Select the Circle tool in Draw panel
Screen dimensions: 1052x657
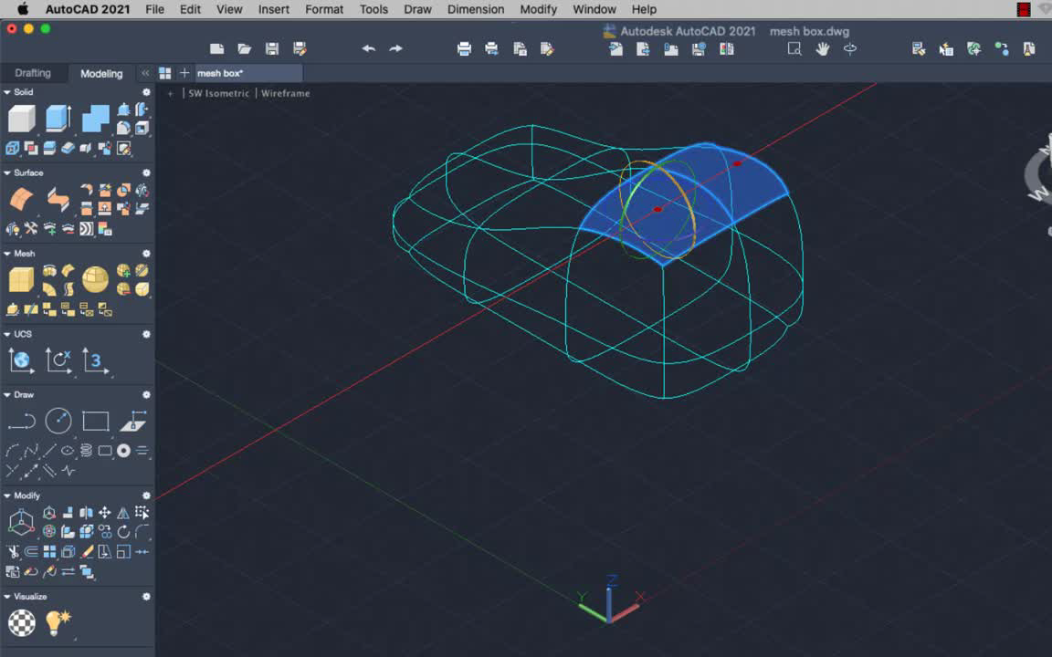click(x=58, y=419)
